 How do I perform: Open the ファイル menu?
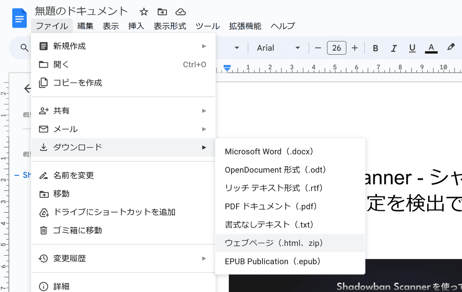point(52,26)
